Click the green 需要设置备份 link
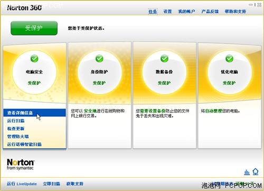The width and height of the screenshot is (264, 191). click(153, 111)
